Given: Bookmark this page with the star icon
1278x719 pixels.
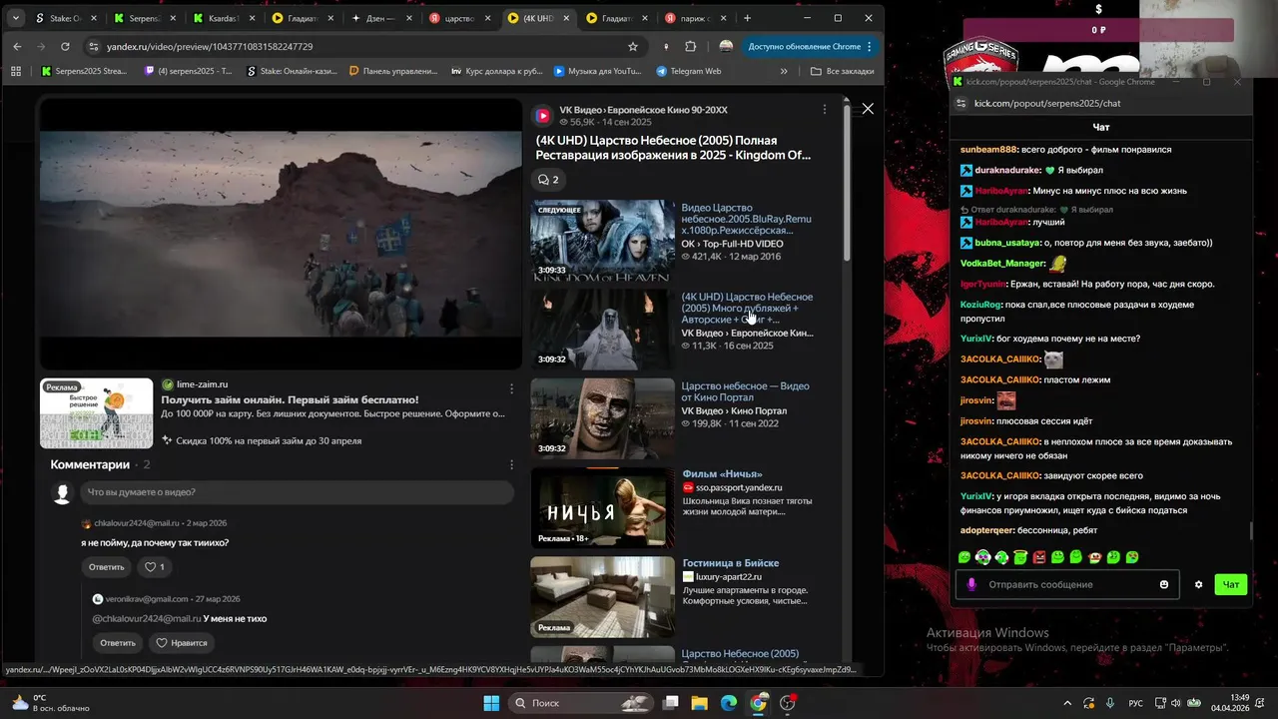Looking at the screenshot, I should (633, 47).
